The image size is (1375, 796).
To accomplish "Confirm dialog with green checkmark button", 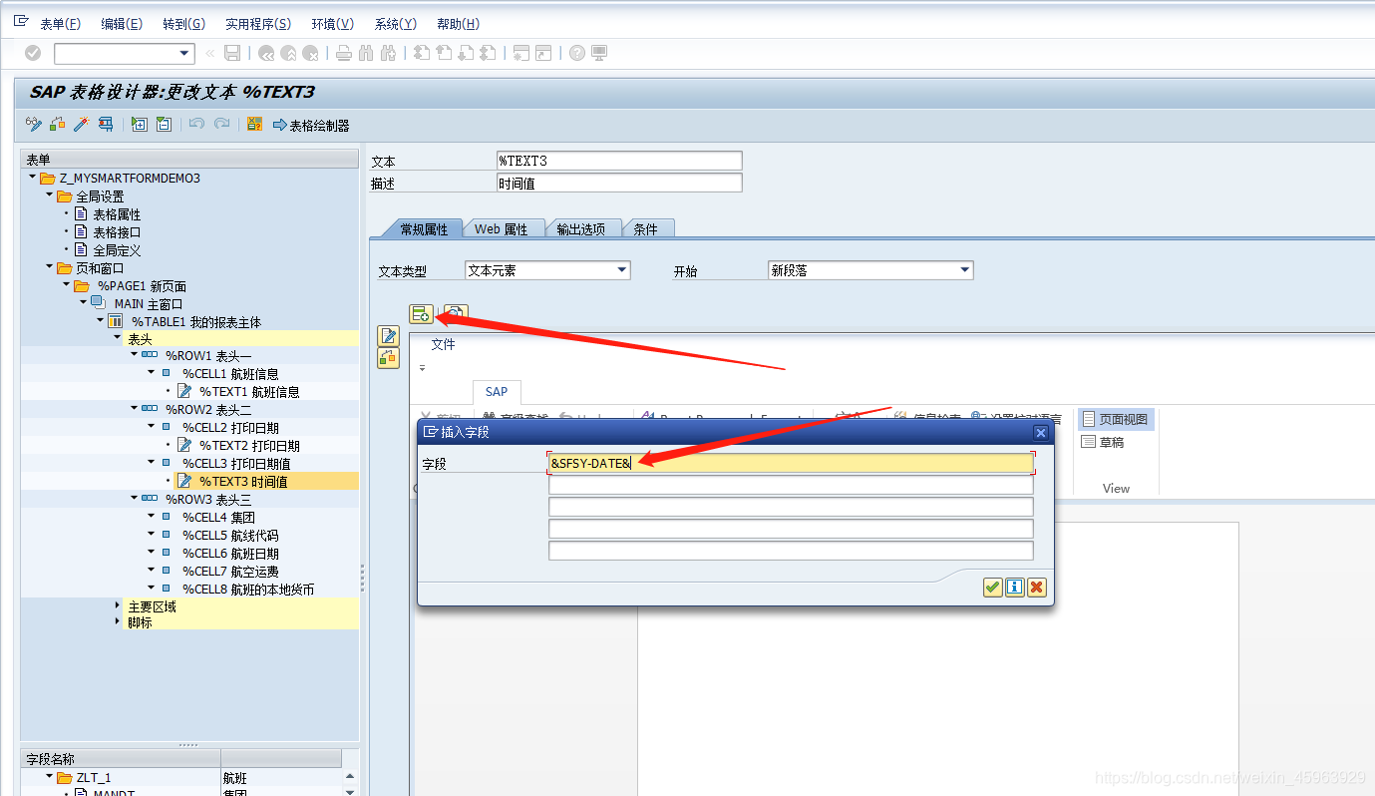I will (x=992, y=588).
